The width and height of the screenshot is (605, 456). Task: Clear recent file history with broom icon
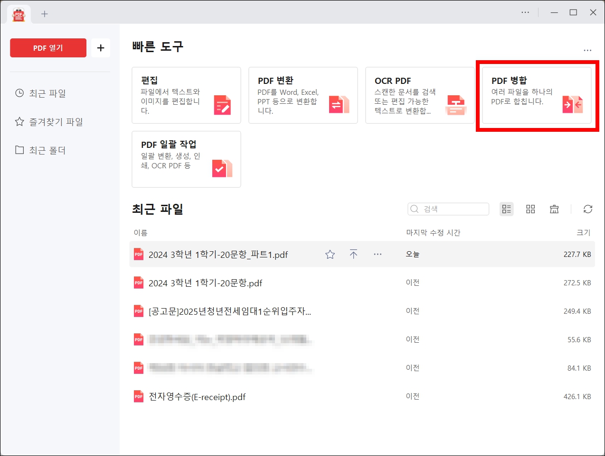click(x=554, y=209)
